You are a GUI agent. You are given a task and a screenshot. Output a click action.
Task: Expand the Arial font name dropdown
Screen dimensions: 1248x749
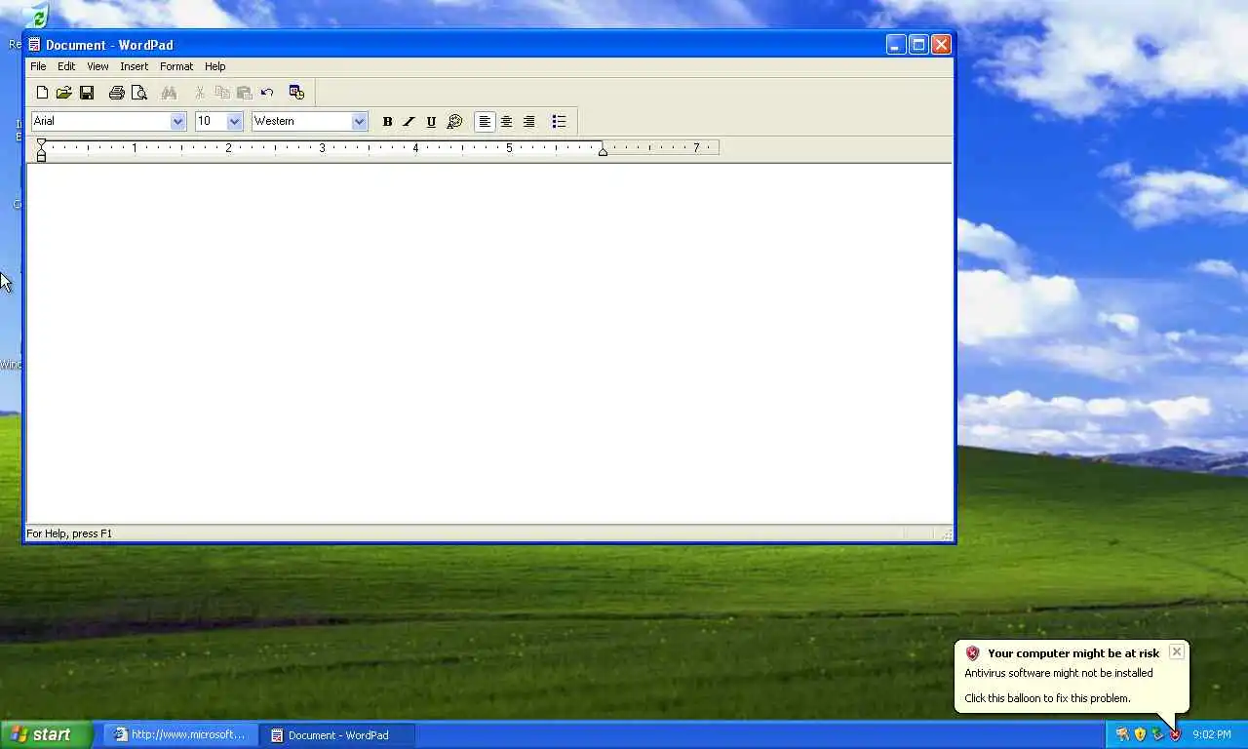(x=177, y=121)
